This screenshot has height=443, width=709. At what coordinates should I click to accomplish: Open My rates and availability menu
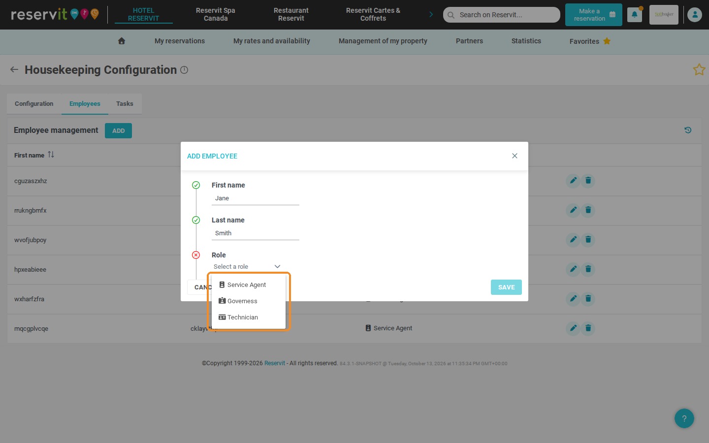272,41
